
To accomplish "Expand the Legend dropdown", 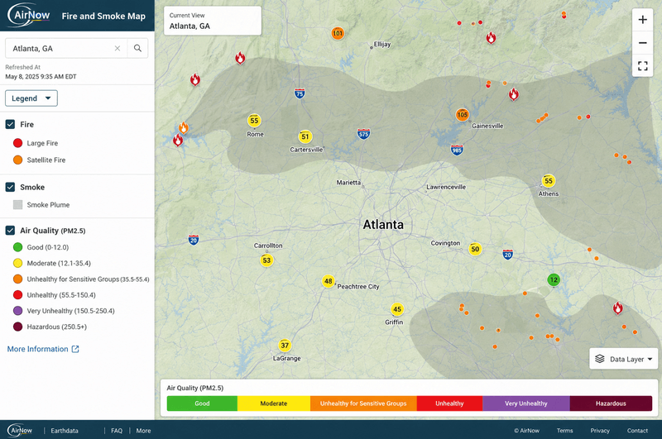I will pos(31,98).
